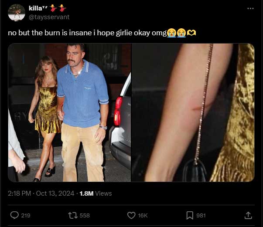Viewport: 263px width, 227px height.
Task: Click the post text about the burn
Action: [x=87, y=33]
